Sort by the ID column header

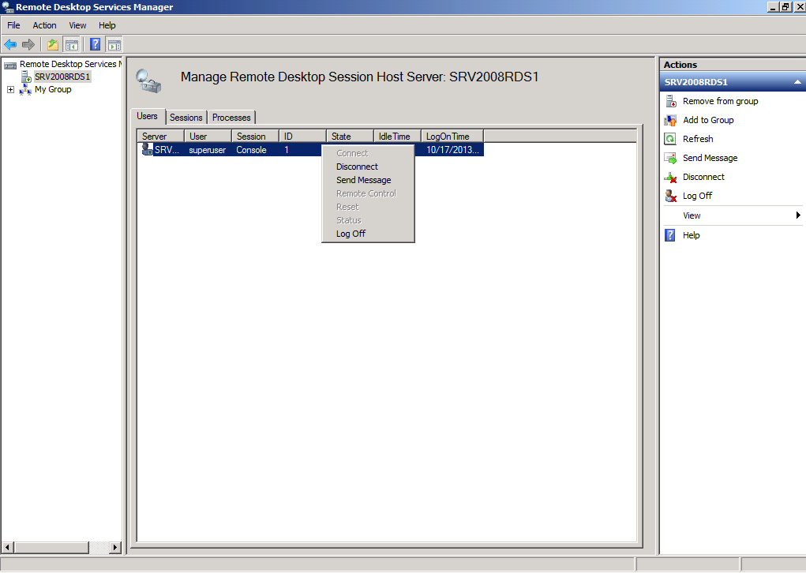303,137
